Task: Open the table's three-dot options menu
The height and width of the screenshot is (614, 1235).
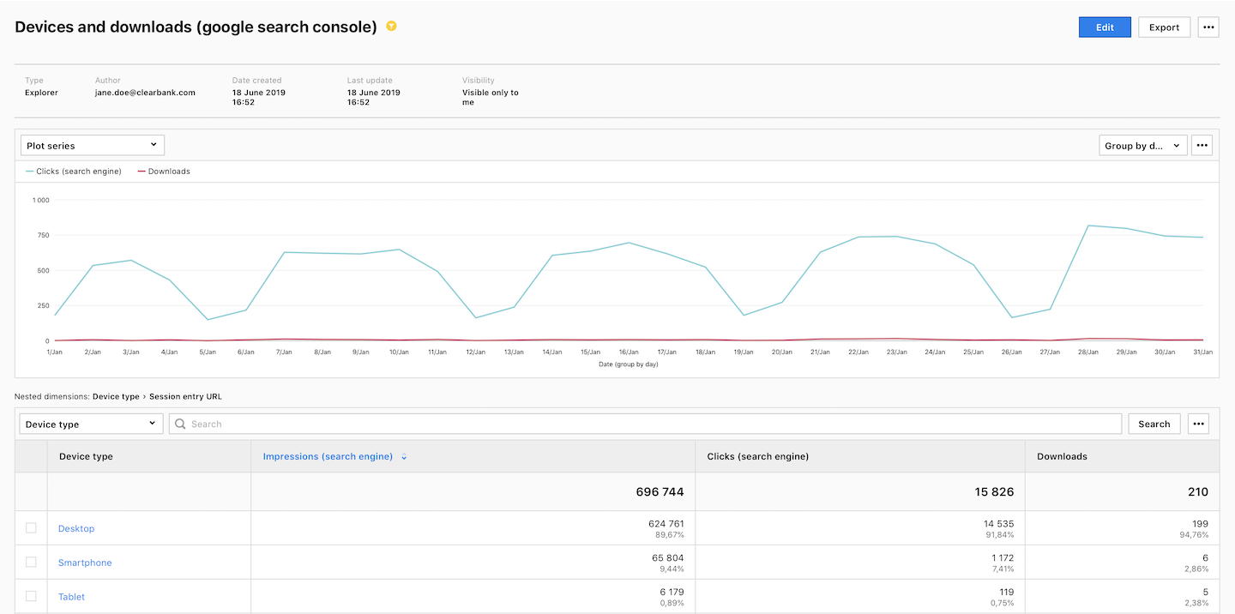Action: point(1198,424)
